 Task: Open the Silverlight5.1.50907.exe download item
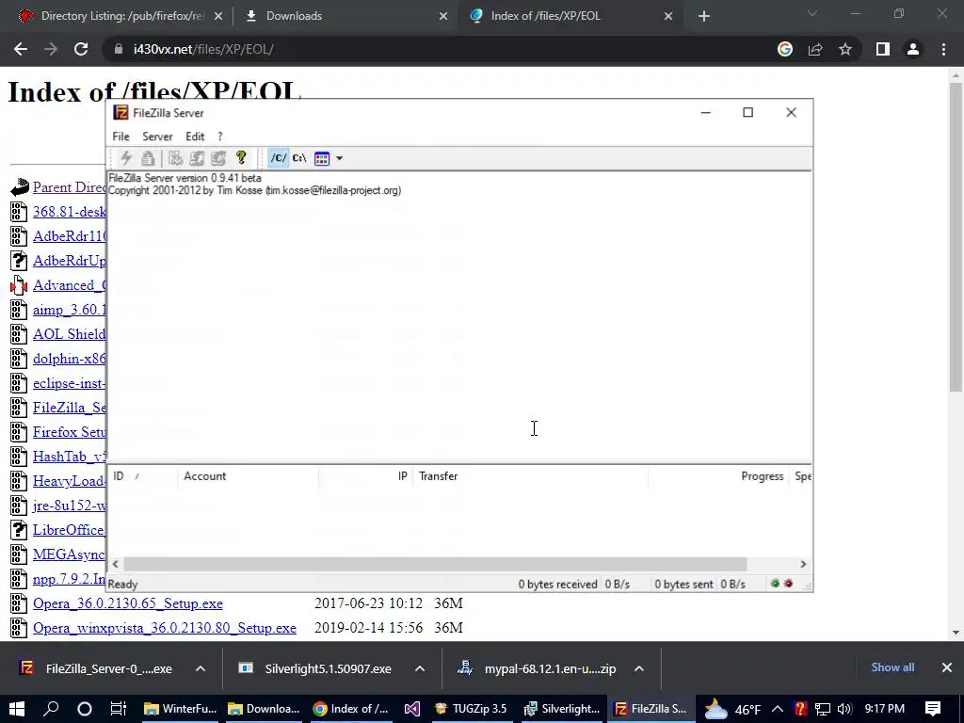point(315,669)
